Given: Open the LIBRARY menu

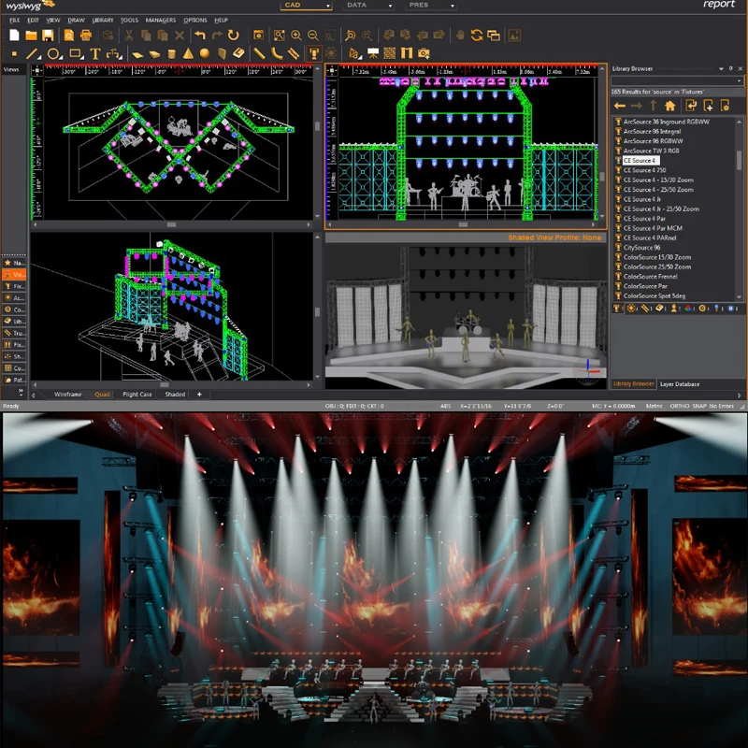Looking at the screenshot, I should (x=103, y=20).
